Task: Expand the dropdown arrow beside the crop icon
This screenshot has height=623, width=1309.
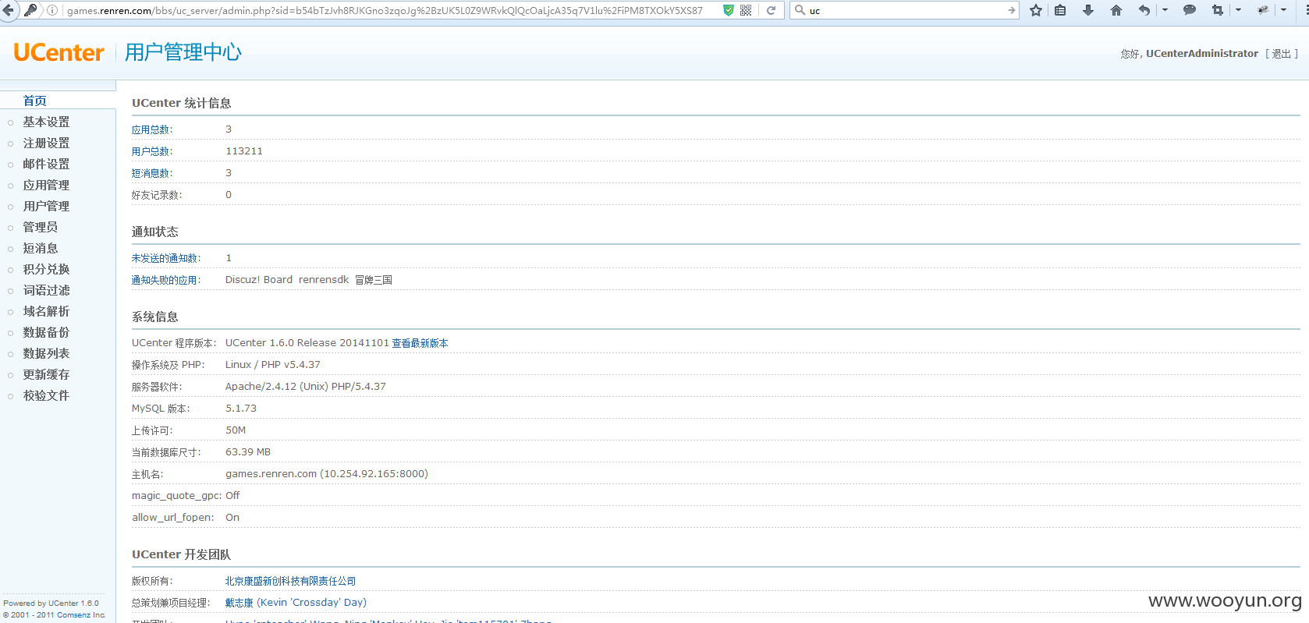Action: point(1238,10)
